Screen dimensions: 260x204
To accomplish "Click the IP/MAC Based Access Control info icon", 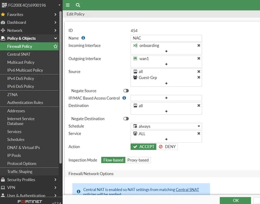I will pyautogui.click(x=124, y=98).
